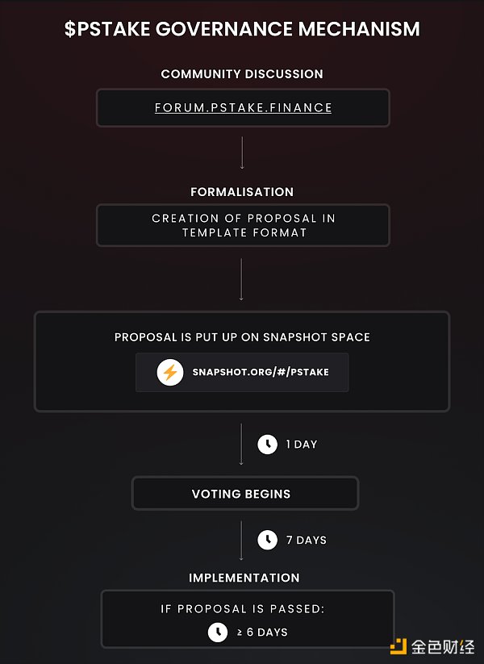Click the gold watermark logo icon
Image resolution: width=484 pixels, height=664 pixels.
coord(398,646)
